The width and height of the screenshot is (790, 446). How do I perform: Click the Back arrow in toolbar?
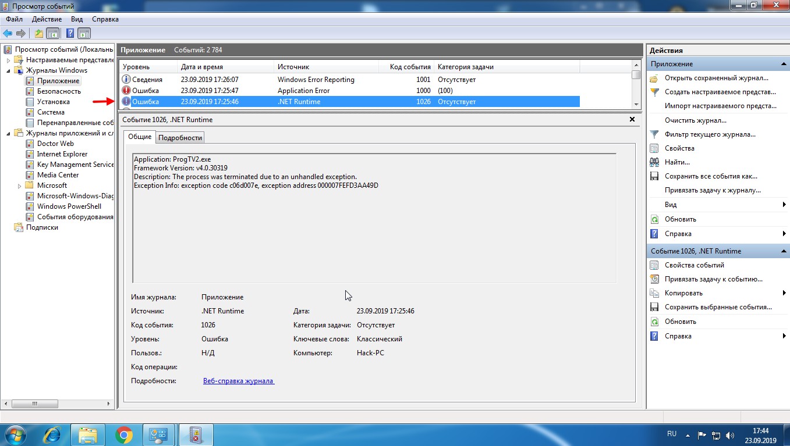coord(8,33)
